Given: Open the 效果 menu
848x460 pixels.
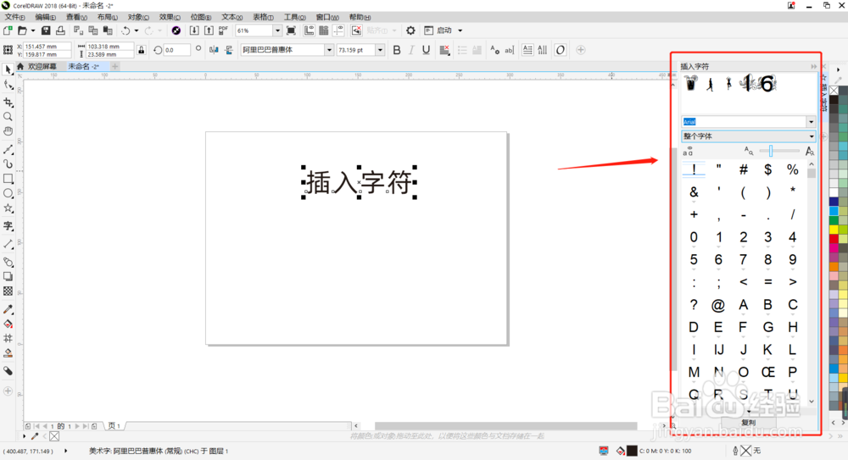Looking at the screenshot, I should (x=170, y=17).
